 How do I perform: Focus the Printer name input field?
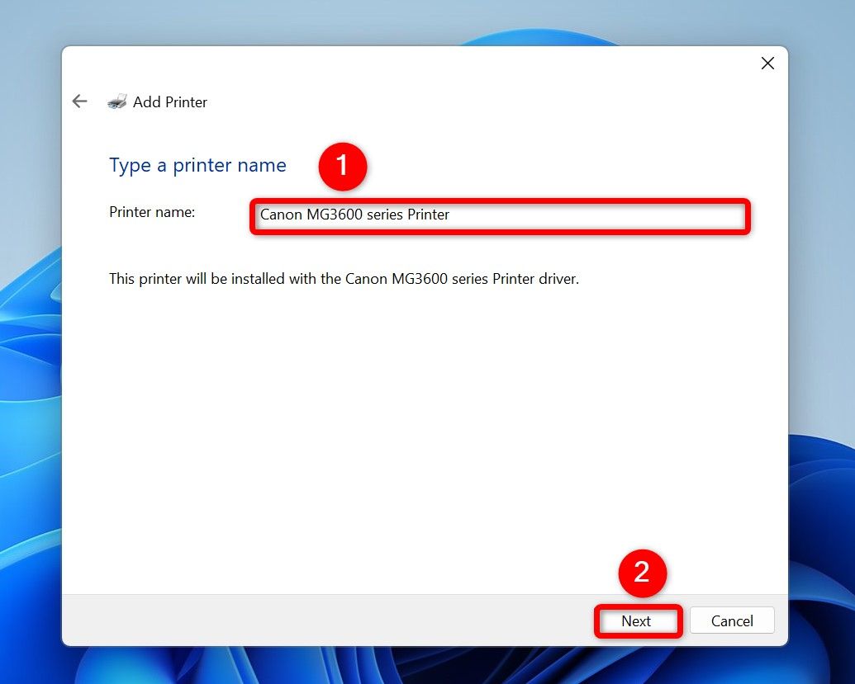click(500, 216)
